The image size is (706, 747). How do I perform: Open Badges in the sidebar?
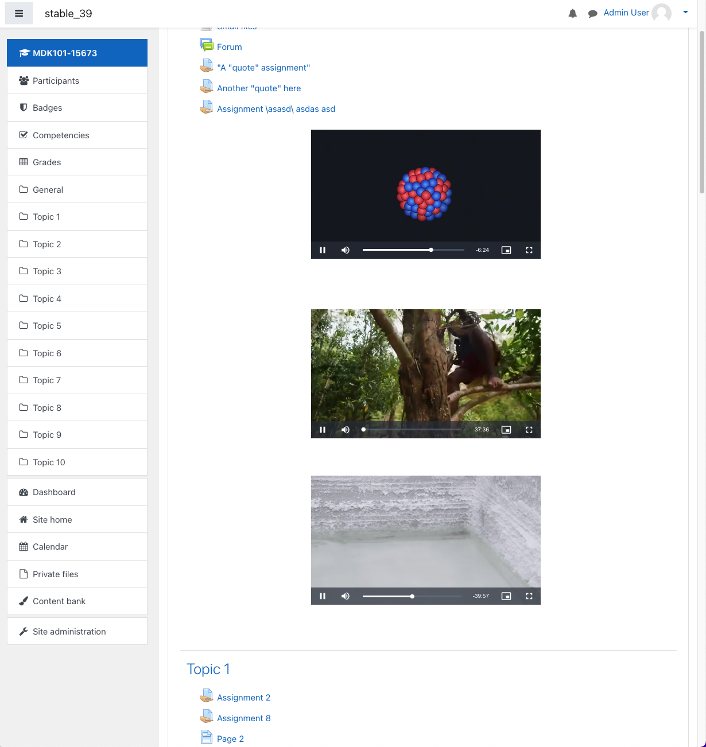(77, 108)
